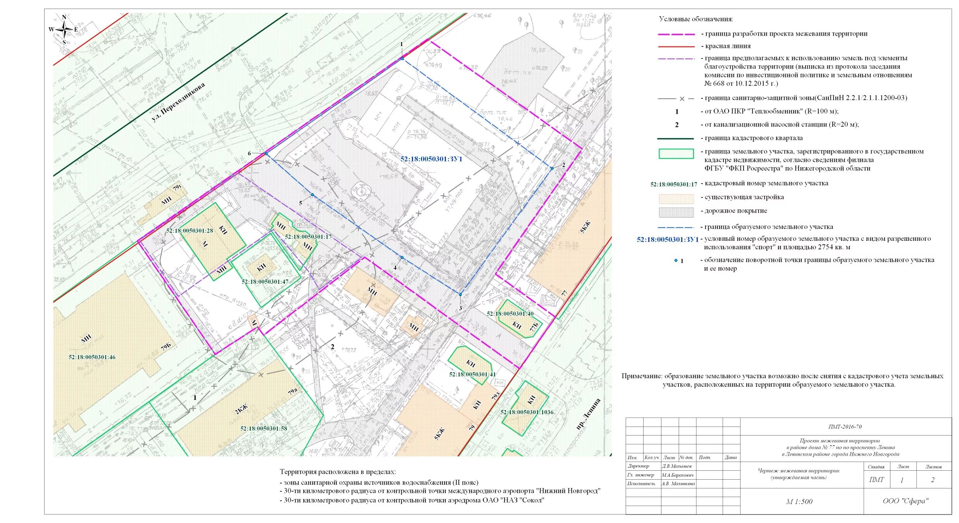Click the scale M 1:500 cell
Viewport: 959px width, 523px height.
click(x=799, y=501)
